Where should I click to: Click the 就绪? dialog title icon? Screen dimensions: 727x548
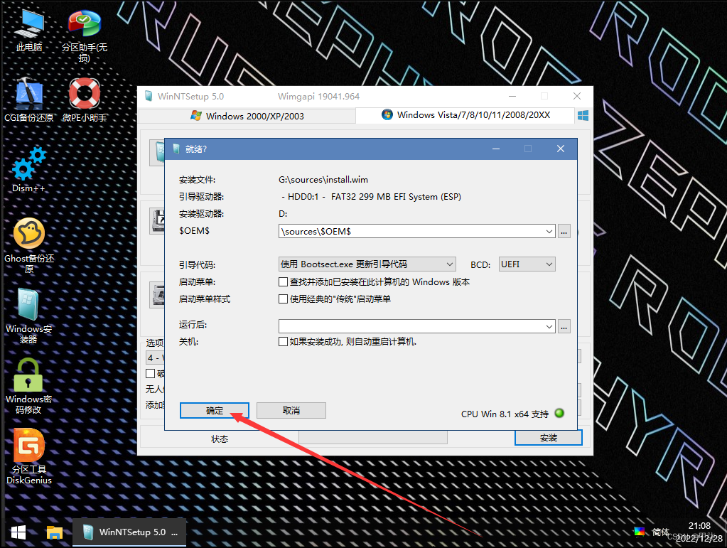point(176,149)
